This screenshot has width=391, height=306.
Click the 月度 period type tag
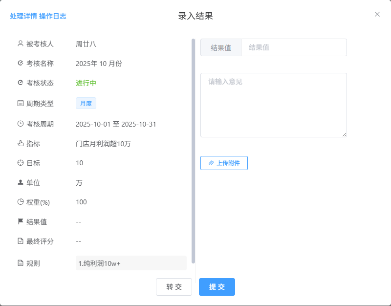click(x=86, y=103)
